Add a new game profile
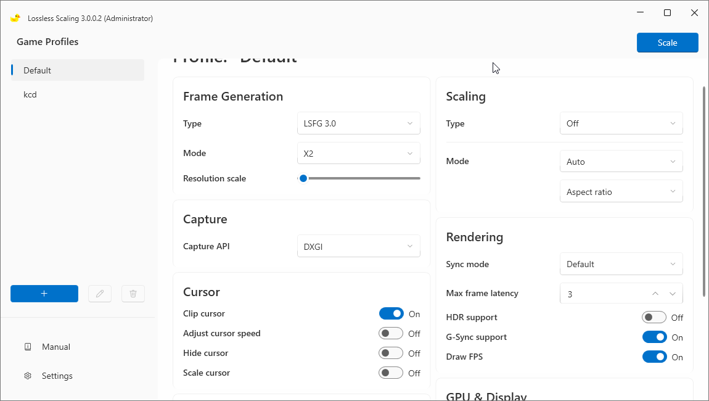The height and width of the screenshot is (401, 709). (x=44, y=294)
